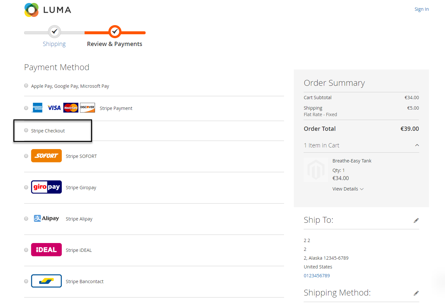Click the Breathe-Easy Tank product thumbnail
The height and width of the screenshot is (305, 445).
click(316, 170)
